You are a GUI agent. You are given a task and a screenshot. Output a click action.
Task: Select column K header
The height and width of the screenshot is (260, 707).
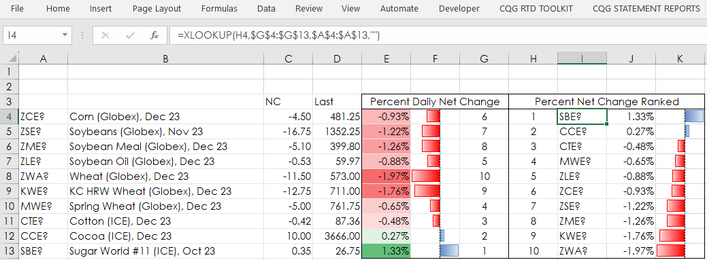click(x=680, y=58)
